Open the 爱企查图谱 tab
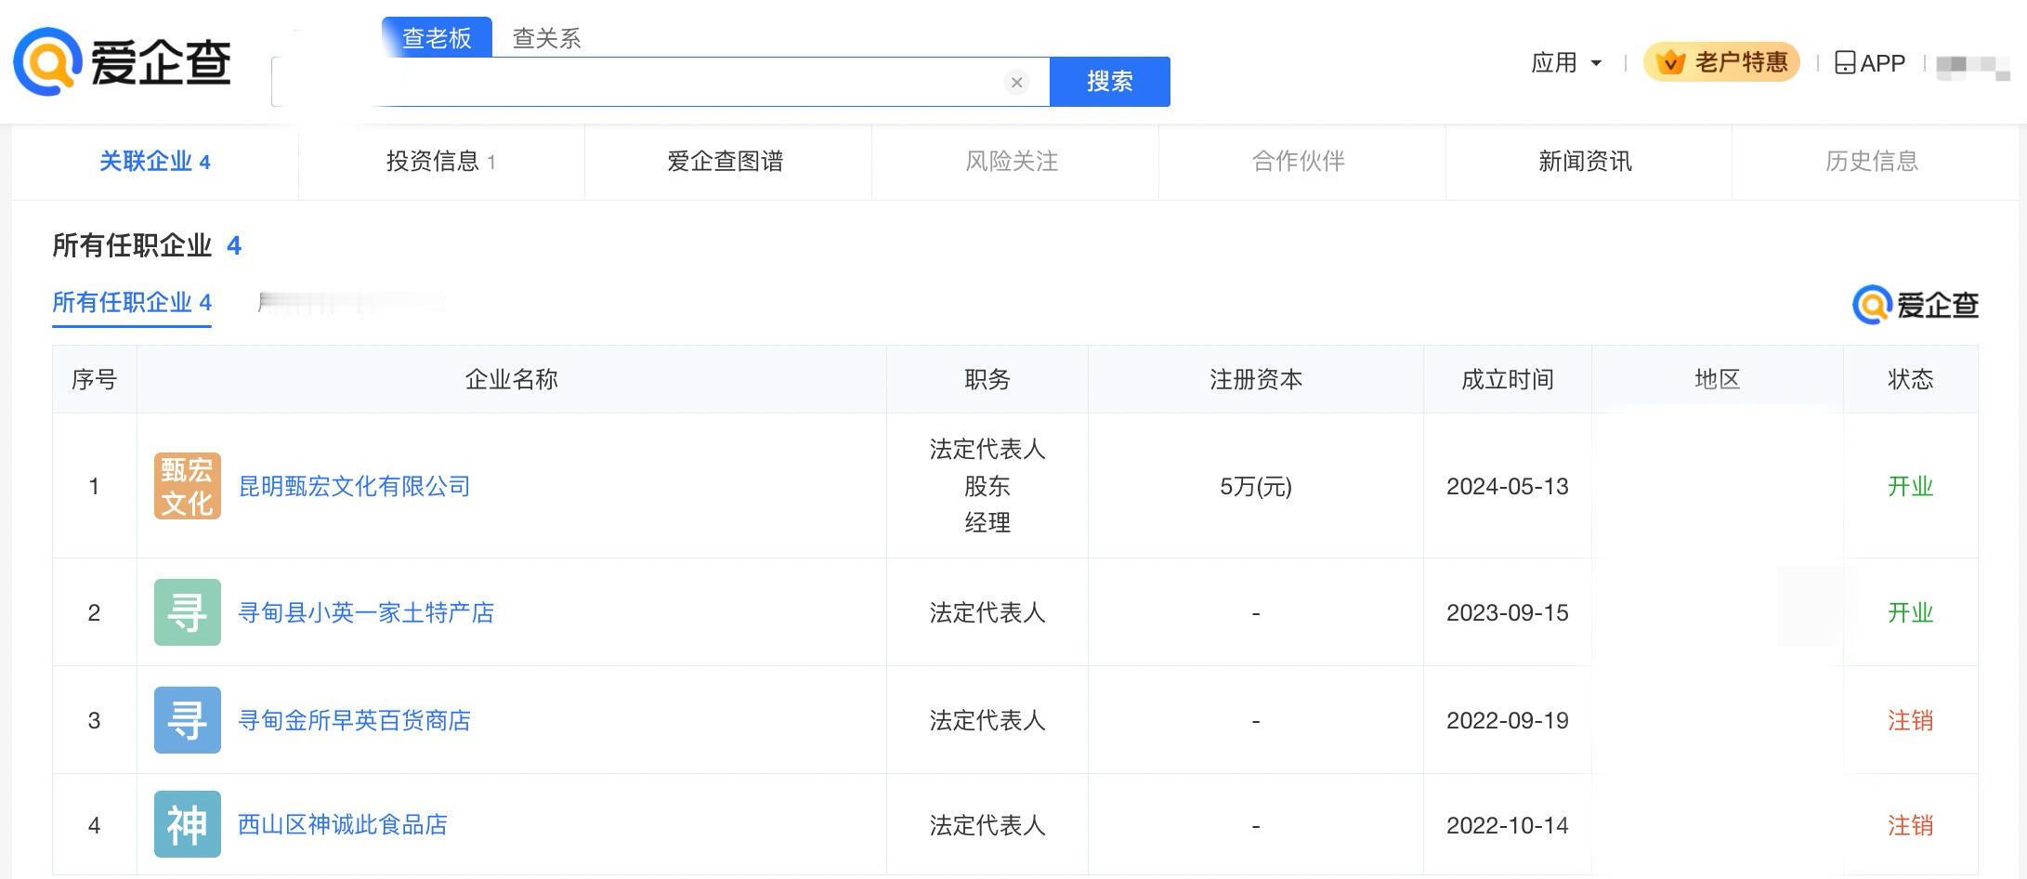The image size is (2027, 879). [726, 161]
